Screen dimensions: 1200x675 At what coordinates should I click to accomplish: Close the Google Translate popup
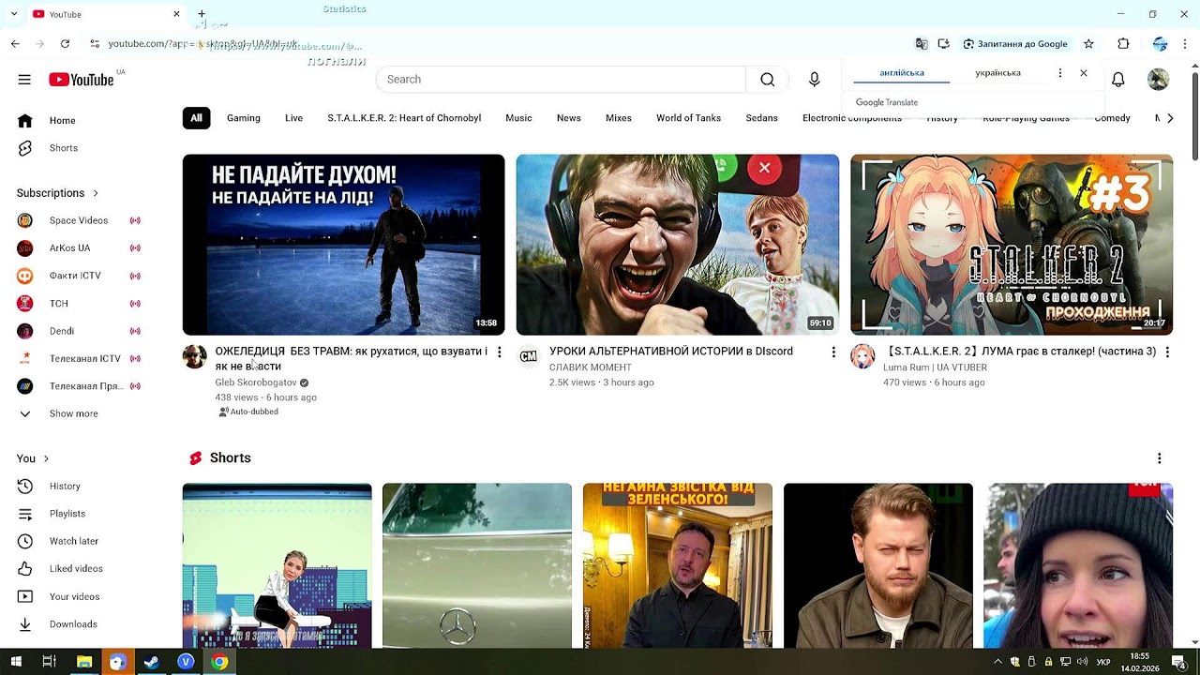click(x=1084, y=73)
